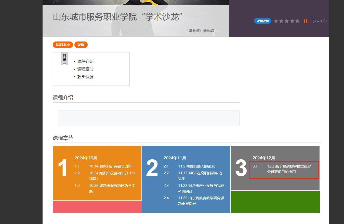The width and height of the screenshot is (344, 224).
Task: Select the fifth rating star
Action: (x=297, y=21)
